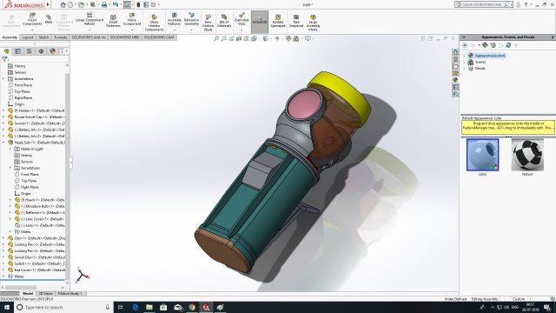Click the Appearances tab in task pane

455,80
